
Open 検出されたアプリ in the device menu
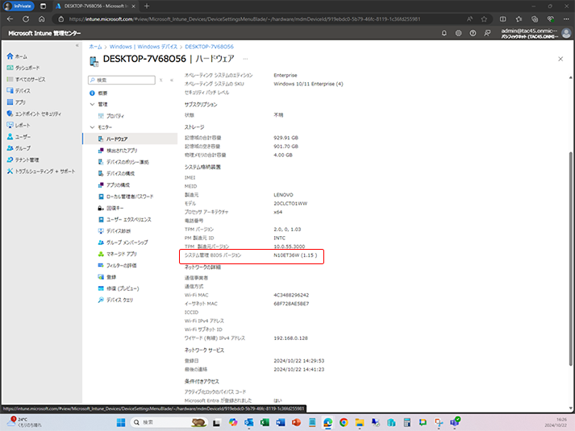click(x=118, y=151)
